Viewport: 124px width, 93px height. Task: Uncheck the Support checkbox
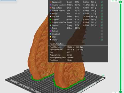pyautogui.click(x=102, y=19)
